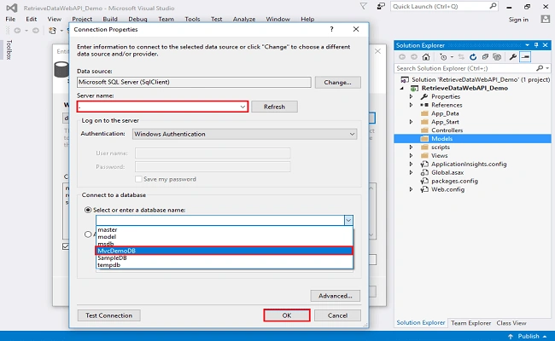This screenshot has height=341, width=555.
Task: Expand scripts folder in Solution Explorer
Action: click(x=411, y=147)
